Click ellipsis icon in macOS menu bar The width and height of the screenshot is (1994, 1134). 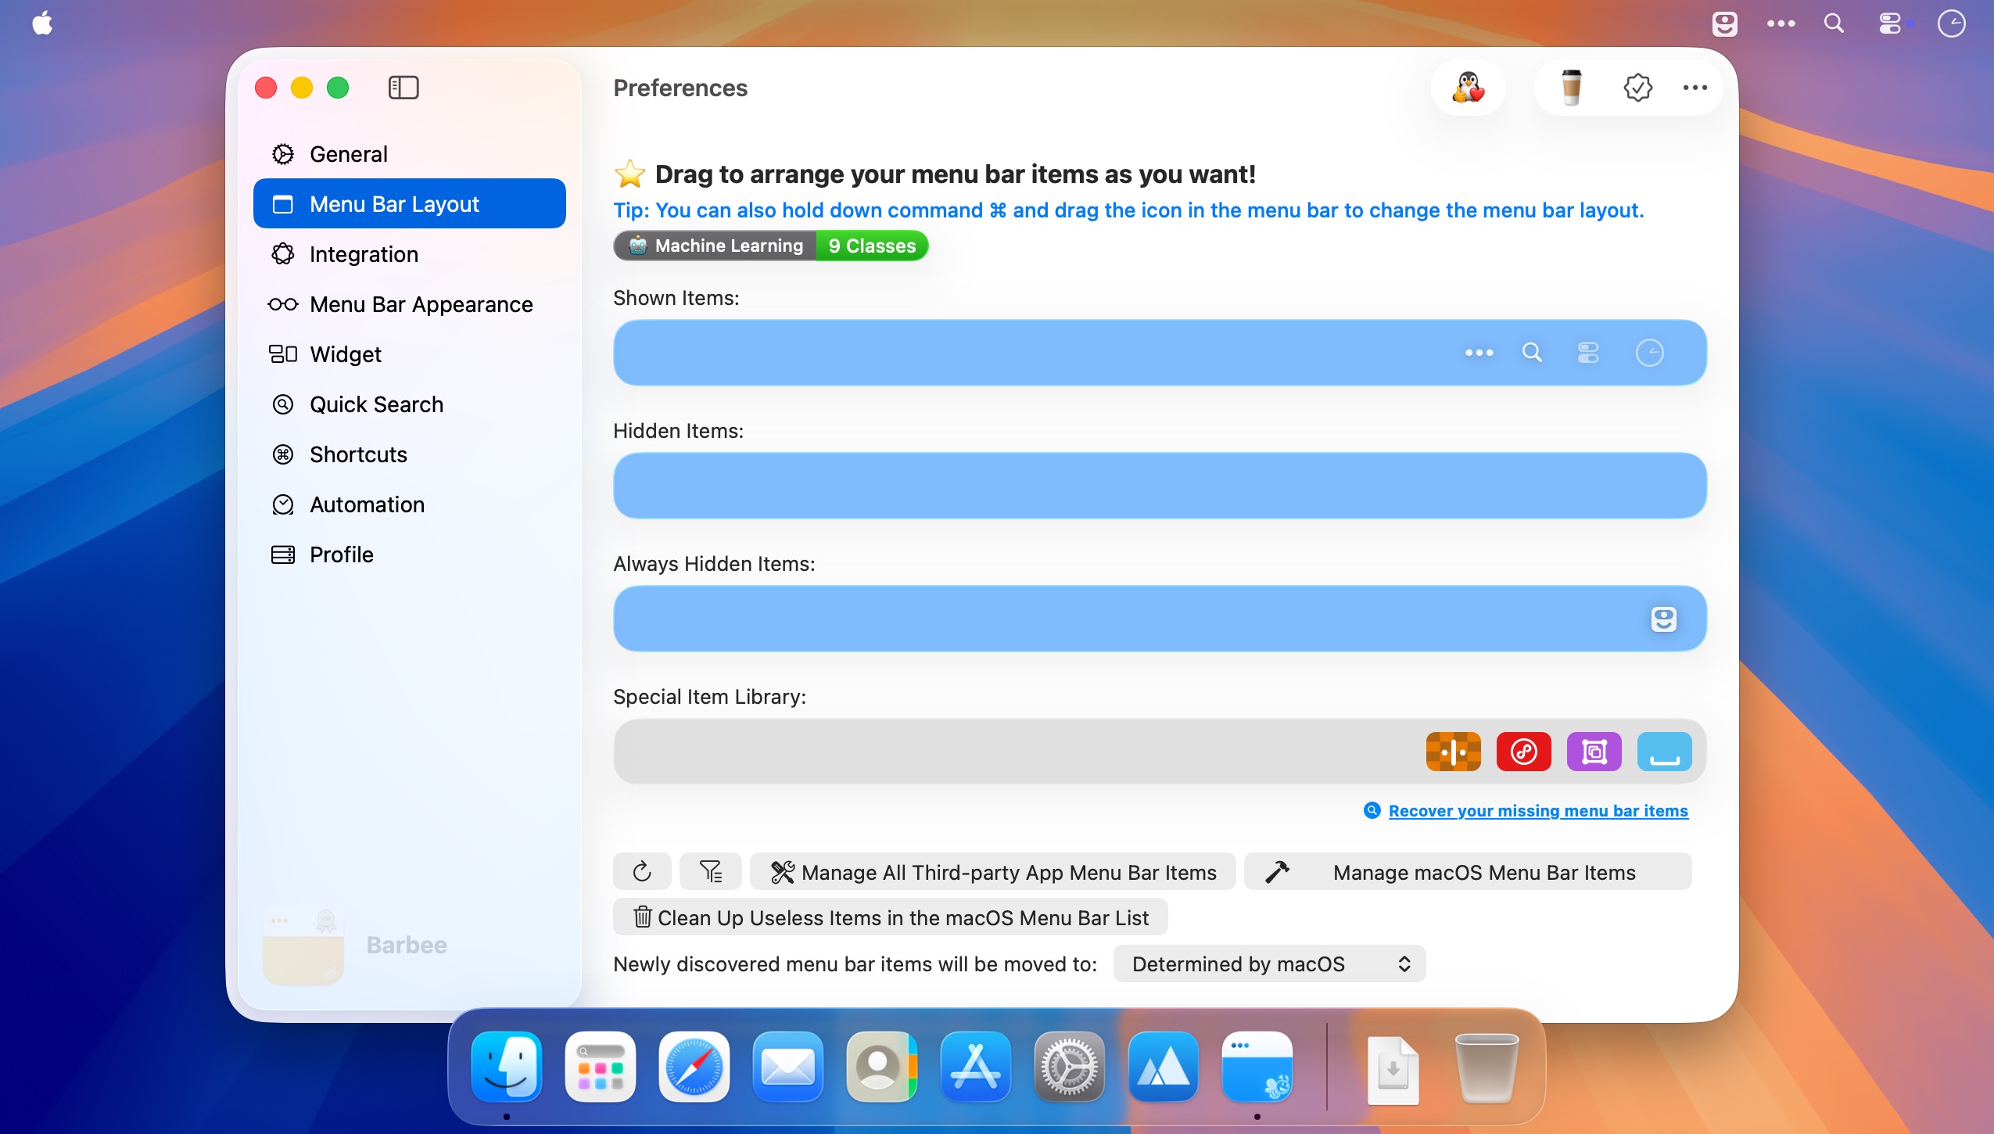click(x=1781, y=23)
